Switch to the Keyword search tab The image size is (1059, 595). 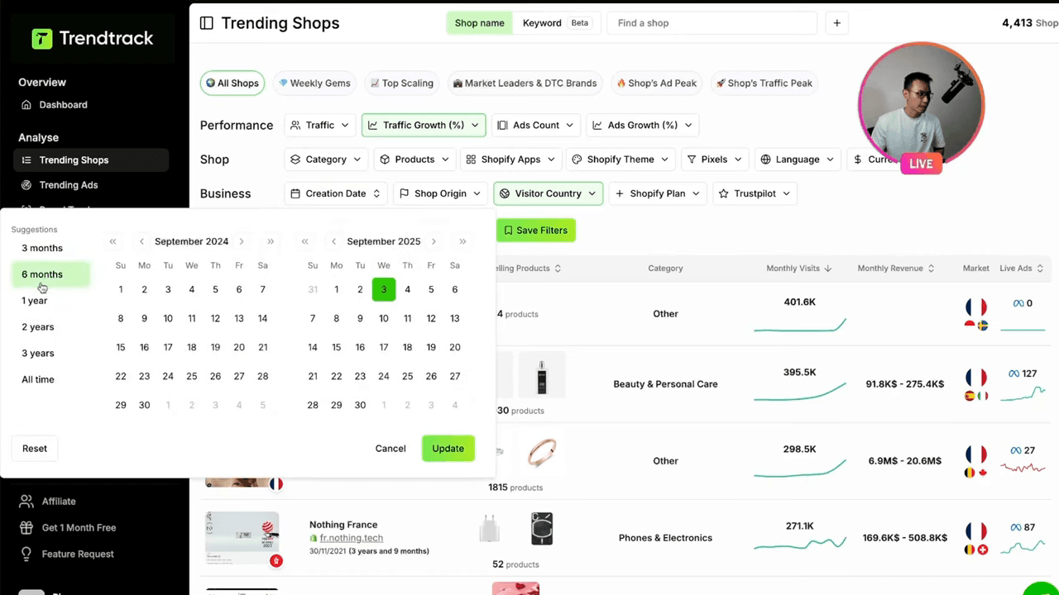point(542,23)
